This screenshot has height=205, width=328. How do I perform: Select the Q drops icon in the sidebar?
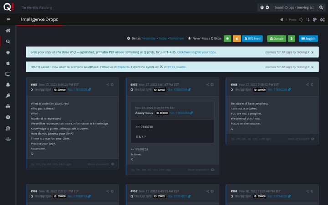(8, 41)
